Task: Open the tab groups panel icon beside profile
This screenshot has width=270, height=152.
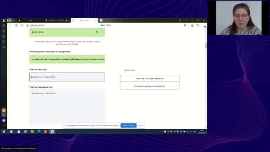Action: click(9, 20)
